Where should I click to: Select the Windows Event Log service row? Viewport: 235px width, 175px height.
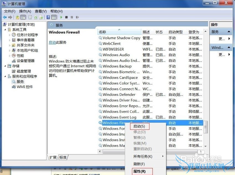(x=150, y=117)
